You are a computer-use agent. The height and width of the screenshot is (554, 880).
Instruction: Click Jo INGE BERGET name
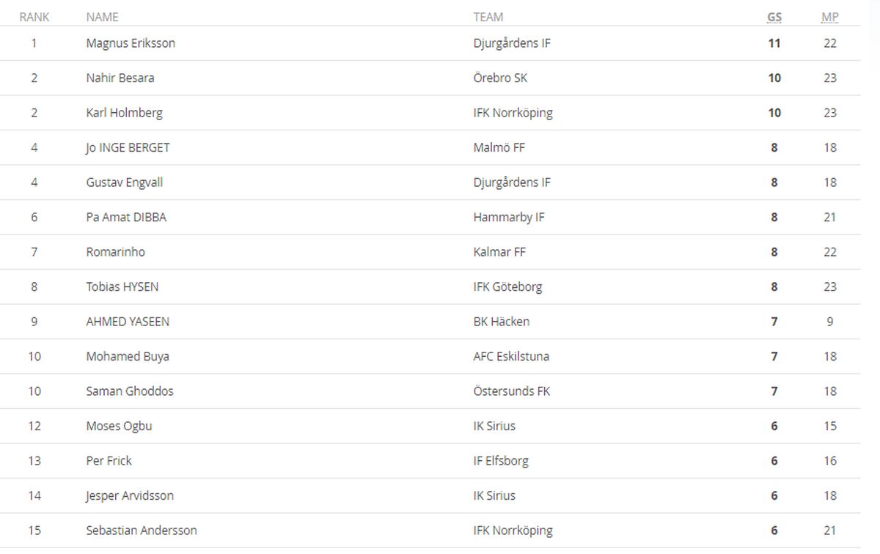click(x=128, y=147)
